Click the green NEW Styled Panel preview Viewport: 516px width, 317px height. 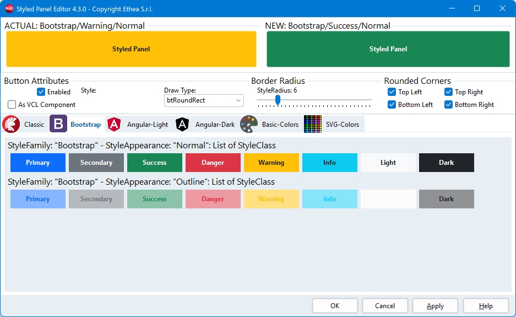tap(388, 49)
